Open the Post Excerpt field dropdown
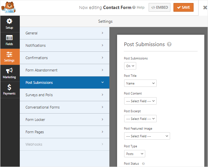 (140, 119)
